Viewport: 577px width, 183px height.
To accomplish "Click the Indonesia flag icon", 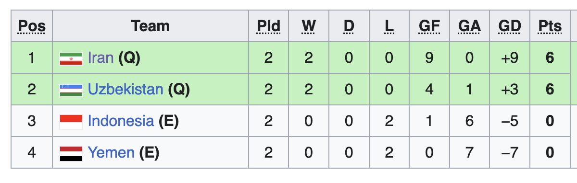I will coord(71,121).
